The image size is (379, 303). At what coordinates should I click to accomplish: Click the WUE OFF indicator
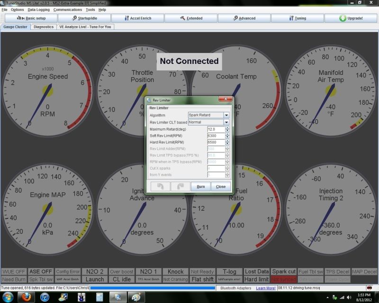[14, 272]
